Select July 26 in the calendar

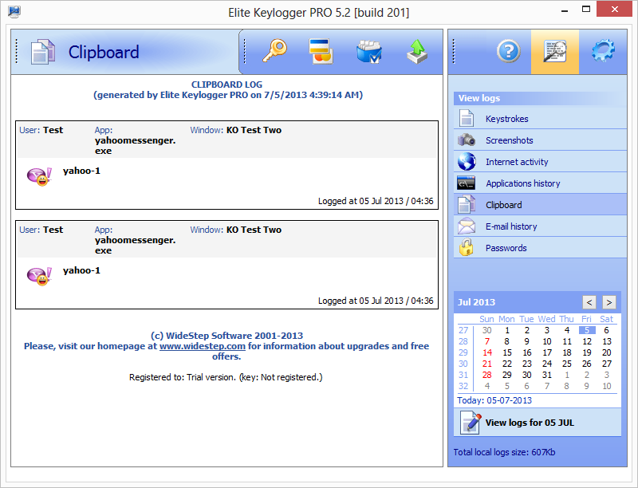point(587,364)
